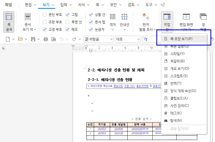
Task: Click the 격자 grid icon
Action: tap(113, 17)
